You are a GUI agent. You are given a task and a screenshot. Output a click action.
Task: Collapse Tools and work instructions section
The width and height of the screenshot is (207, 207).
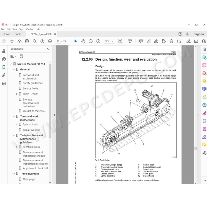point(14,117)
